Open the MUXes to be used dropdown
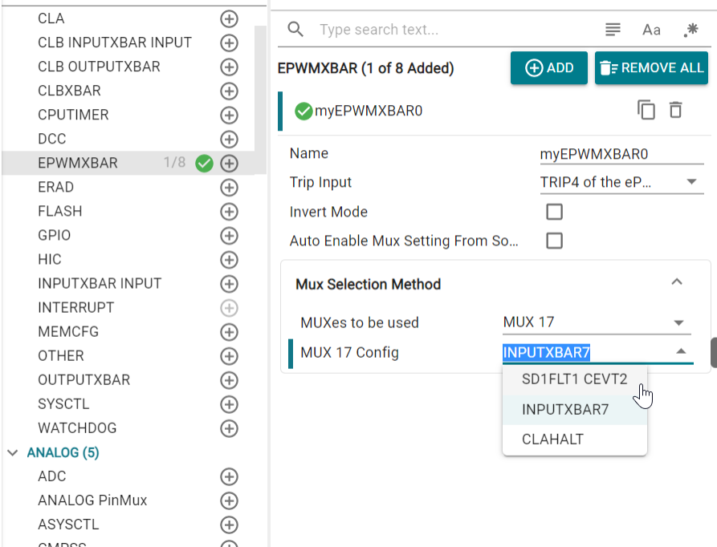 597,322
